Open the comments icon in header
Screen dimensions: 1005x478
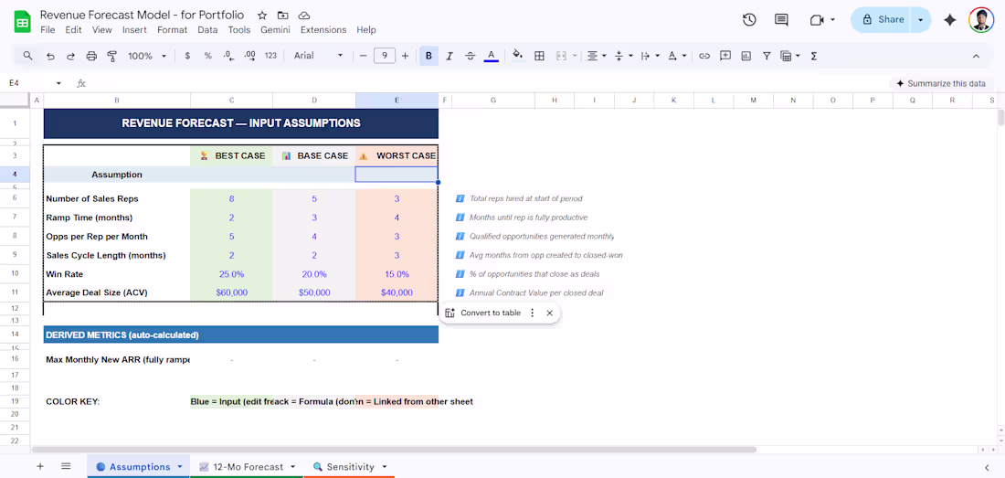coord(781,20)
